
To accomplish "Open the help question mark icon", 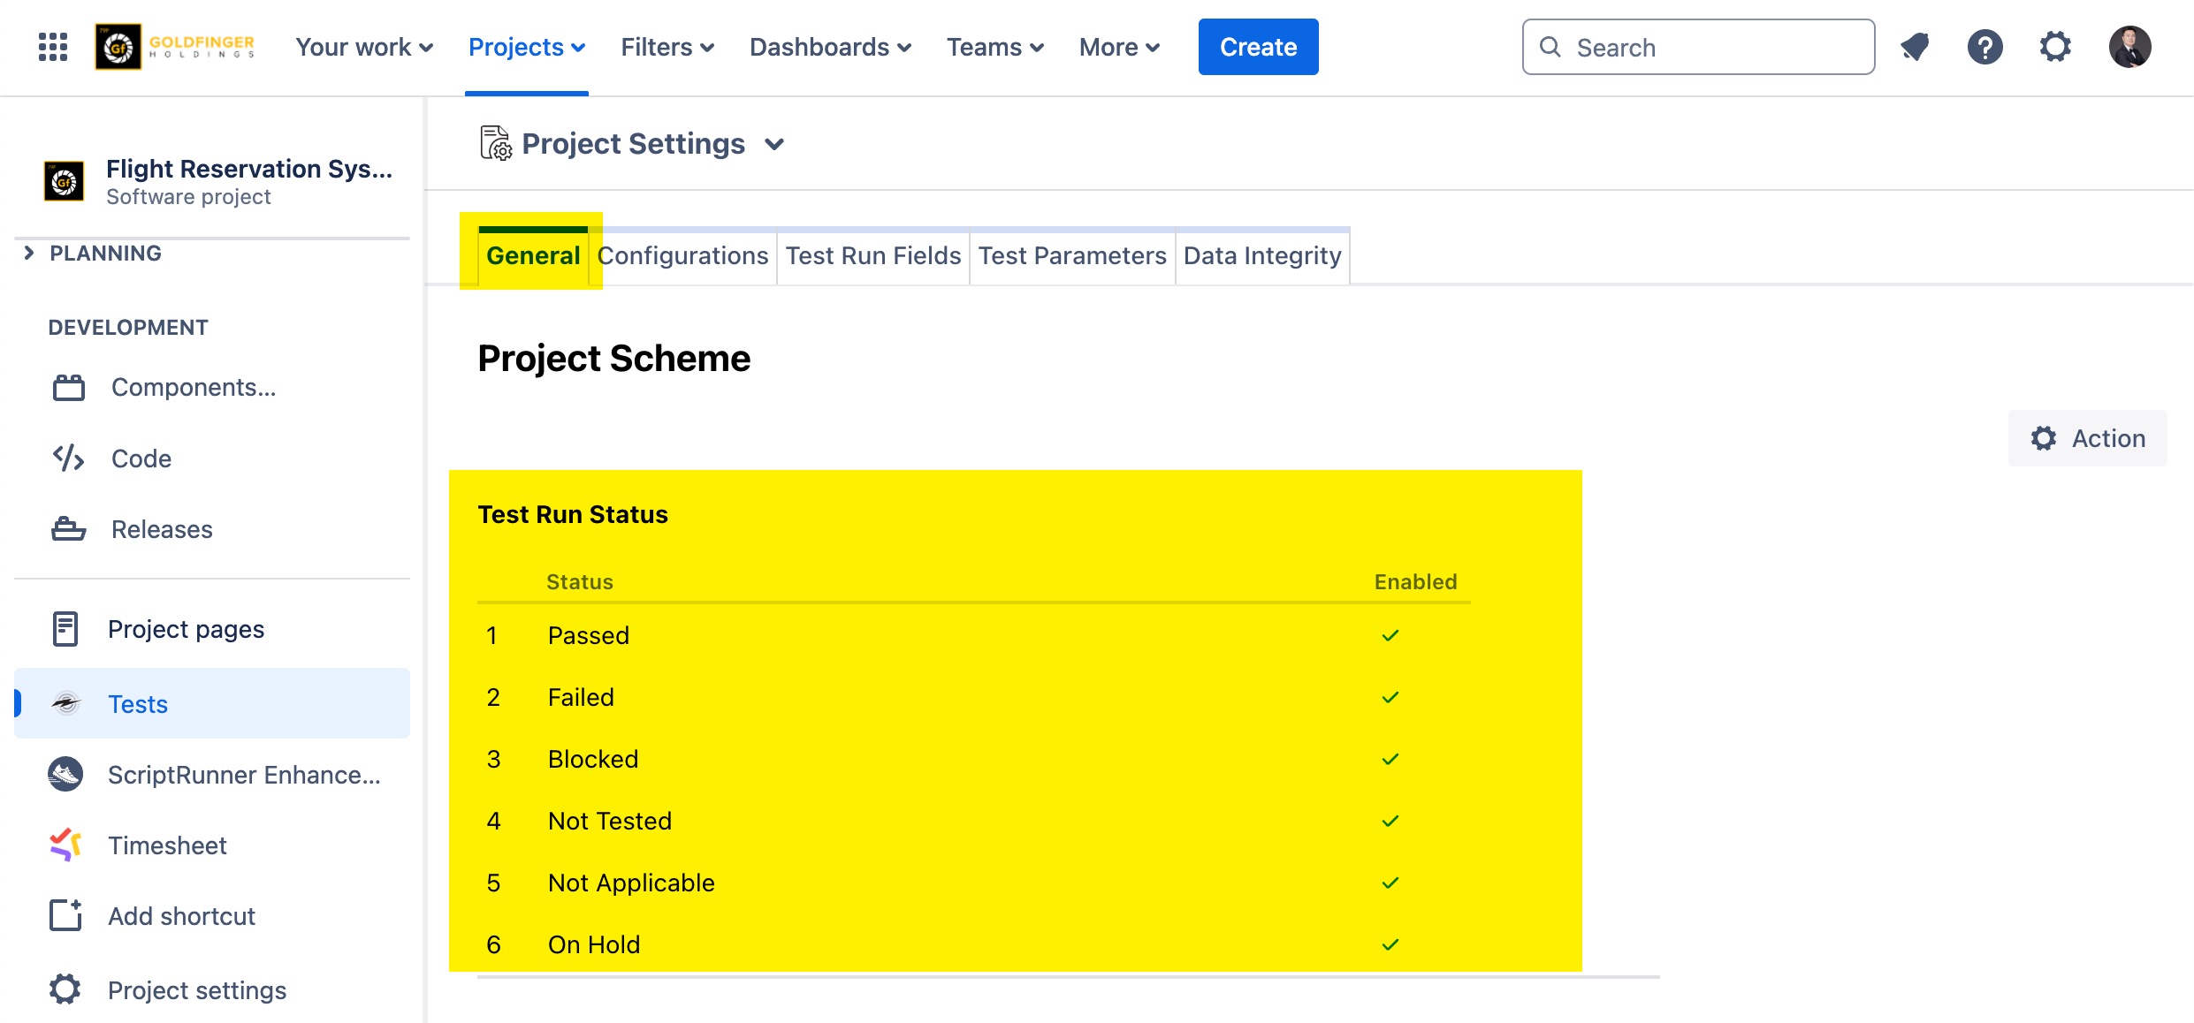I will (x=1985, y=47).
